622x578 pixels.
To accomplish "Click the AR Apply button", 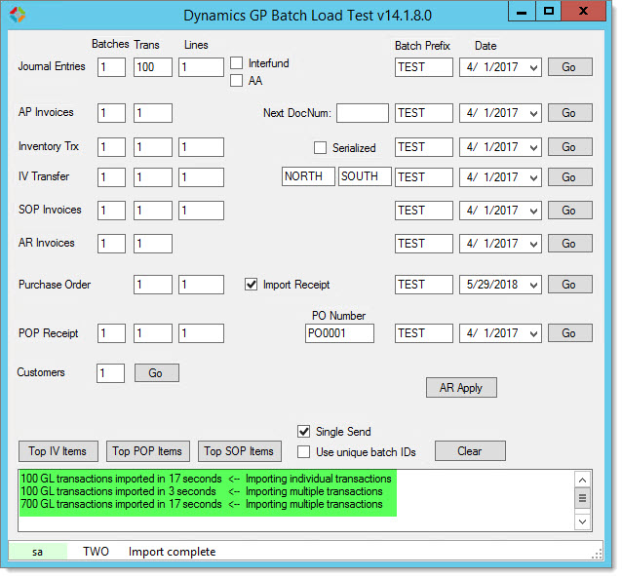I will pos(461,388).
